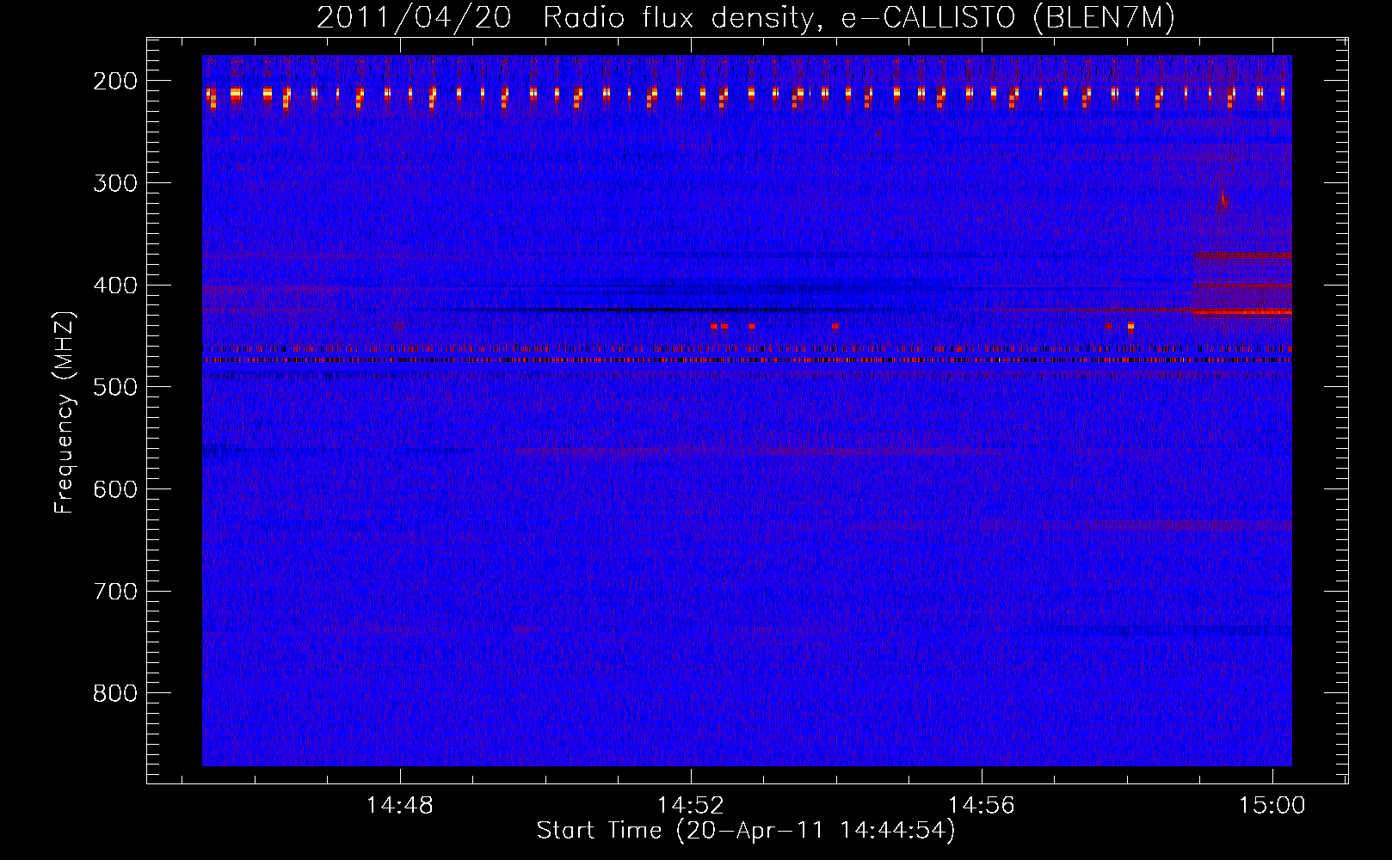
Task: Click the 300 frequency tick label
Action: (x=115, y=183)
